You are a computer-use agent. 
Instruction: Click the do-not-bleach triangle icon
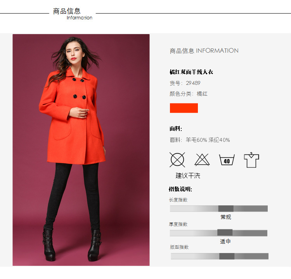point(202,159)
